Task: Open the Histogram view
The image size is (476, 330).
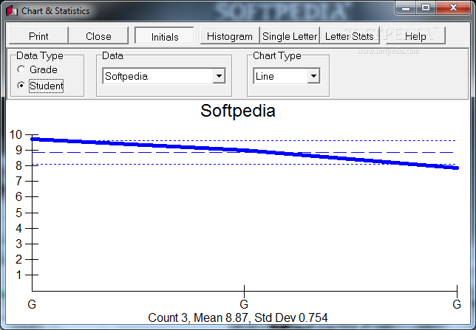Action: click(x=229, y=36)
